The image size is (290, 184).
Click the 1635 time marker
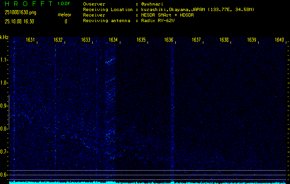point(141,40)
